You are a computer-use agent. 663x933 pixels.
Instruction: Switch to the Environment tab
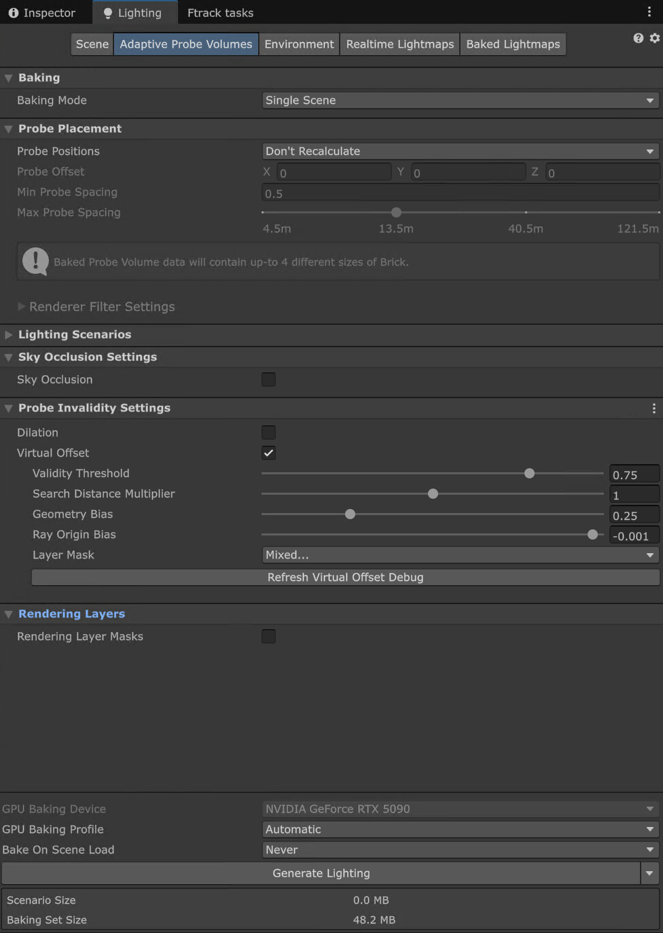(x=299, y=43)
